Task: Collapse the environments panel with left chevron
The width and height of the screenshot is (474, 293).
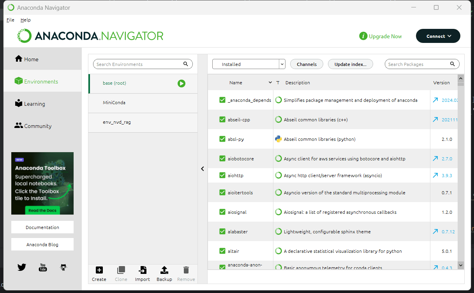Action: [x=203, y=169]
